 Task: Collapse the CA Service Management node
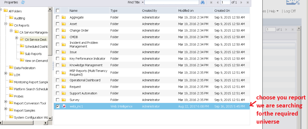(x=11, y=31)
